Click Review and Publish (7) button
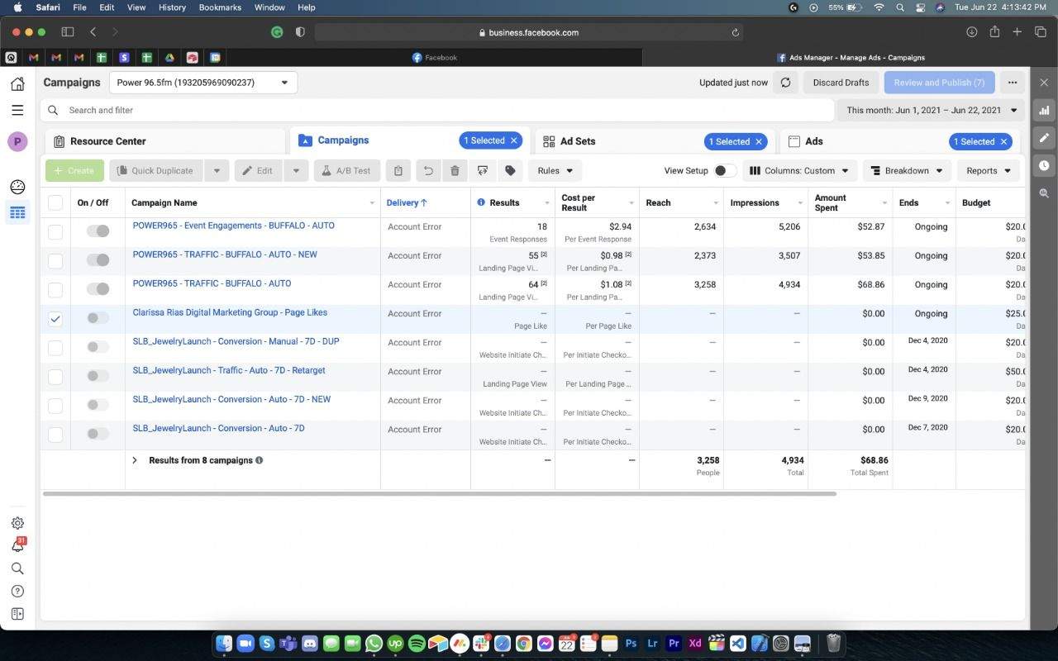 click(939, 83)
